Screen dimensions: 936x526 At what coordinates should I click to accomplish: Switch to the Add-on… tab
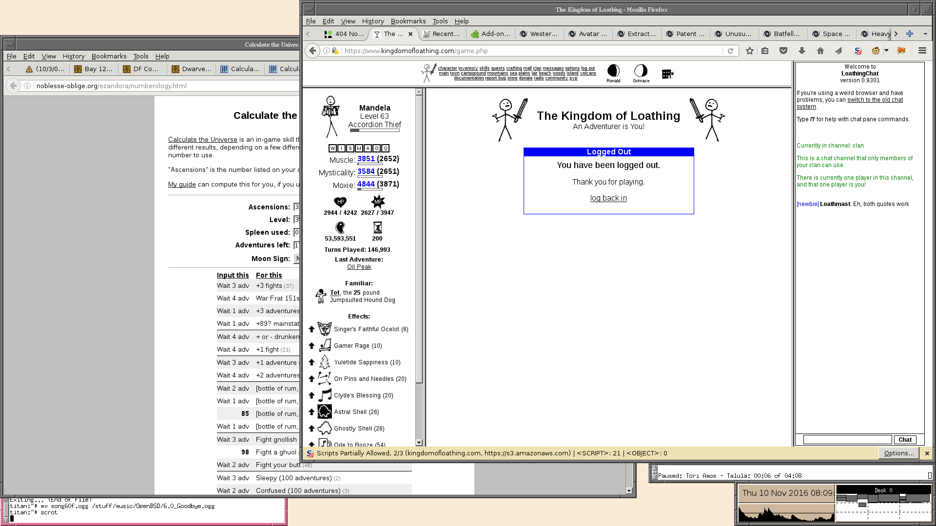[x=490, y=34]
